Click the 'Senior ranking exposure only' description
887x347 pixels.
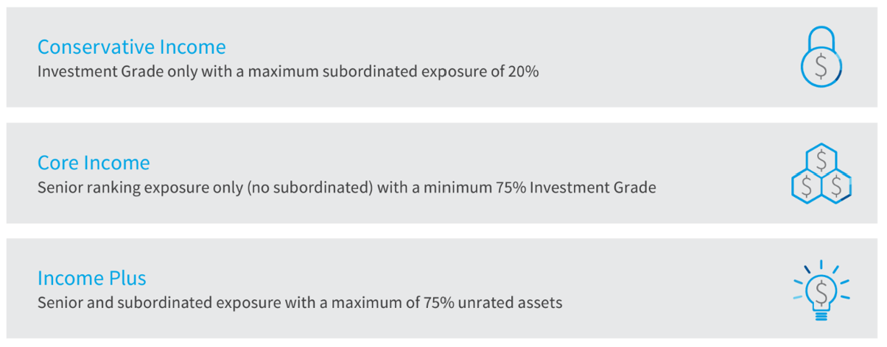pos(346,187)
